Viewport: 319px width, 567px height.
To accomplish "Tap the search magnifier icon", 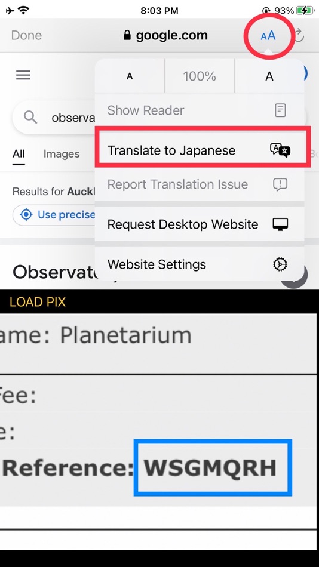I will (30, 117).
